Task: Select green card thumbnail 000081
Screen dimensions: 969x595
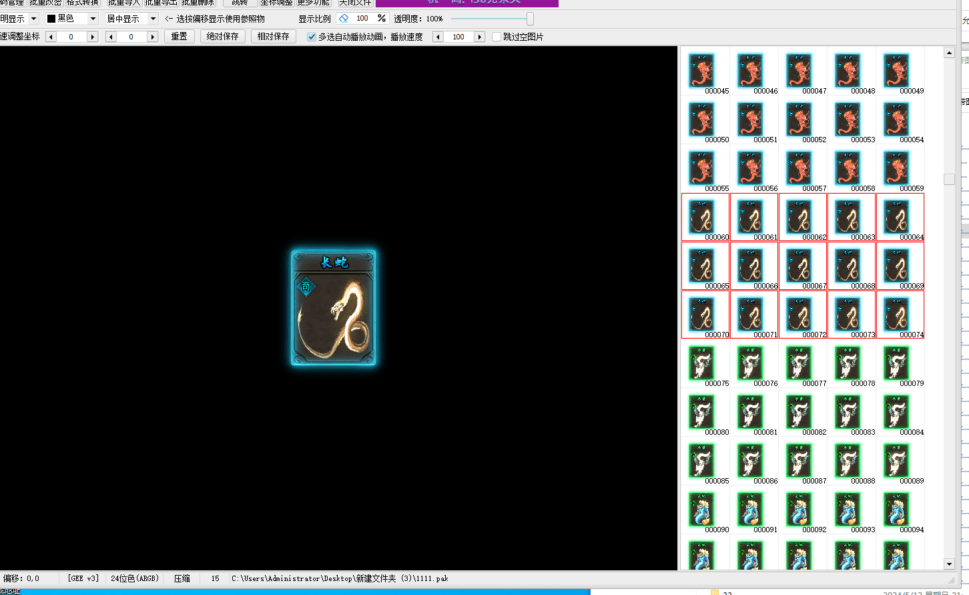Action: [x=754, y=412]
